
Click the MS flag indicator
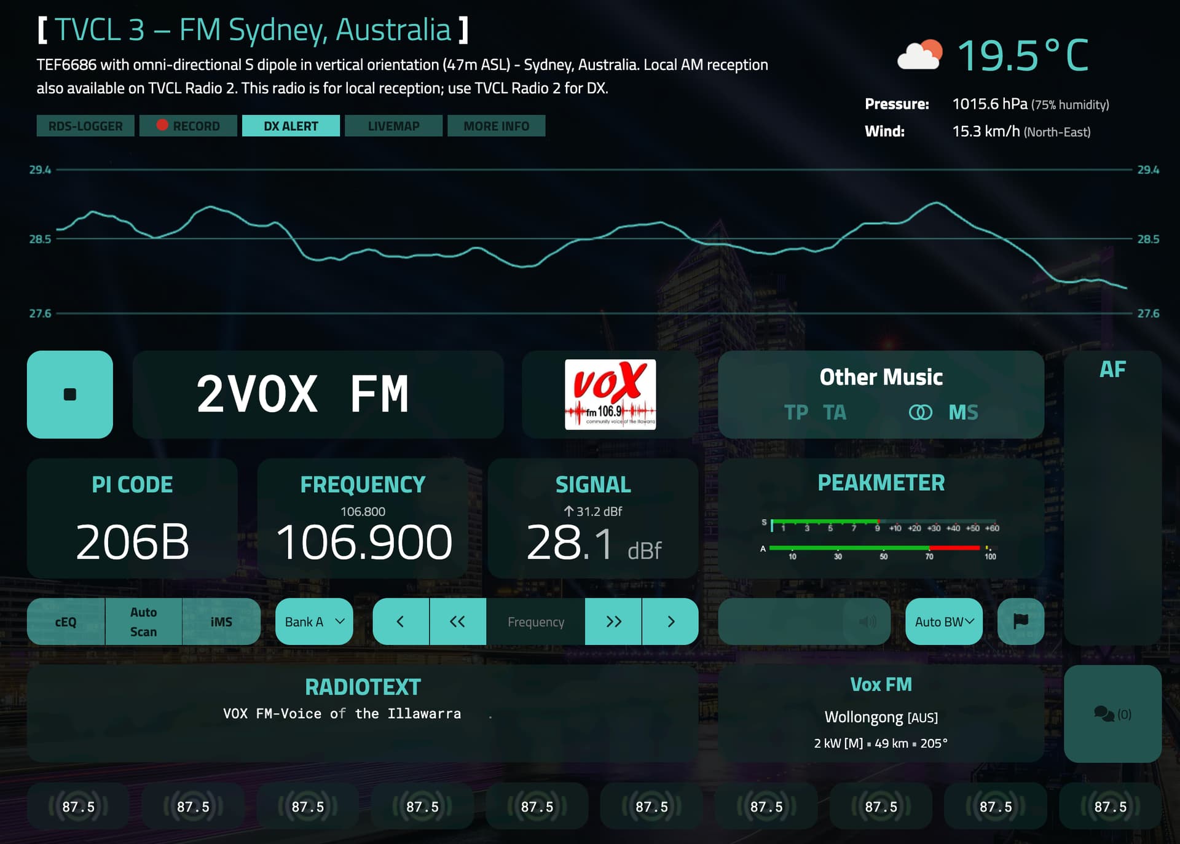pos(963,412)
